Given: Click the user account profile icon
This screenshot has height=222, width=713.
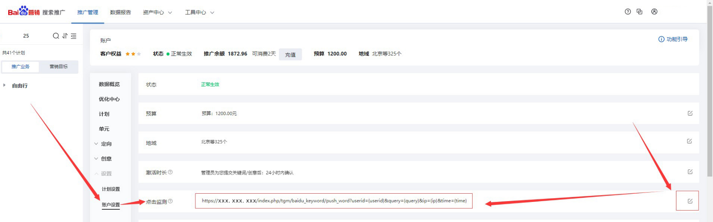Looking at the screenshot, I should pos(654,12).
